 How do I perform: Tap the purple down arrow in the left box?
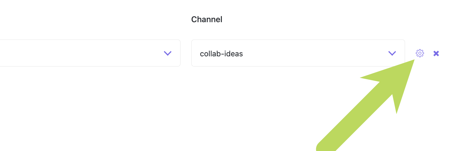[168, 53]
